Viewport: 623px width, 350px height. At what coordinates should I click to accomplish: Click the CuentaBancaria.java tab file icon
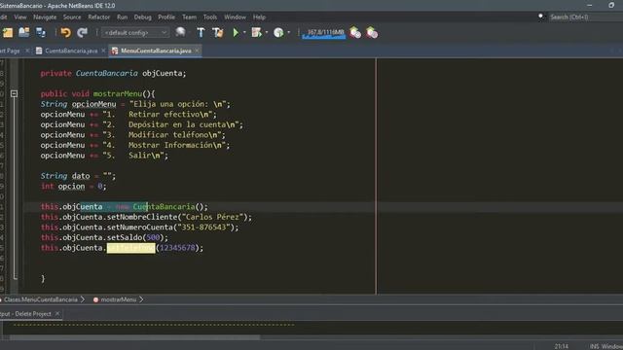(x=39, y=51)
